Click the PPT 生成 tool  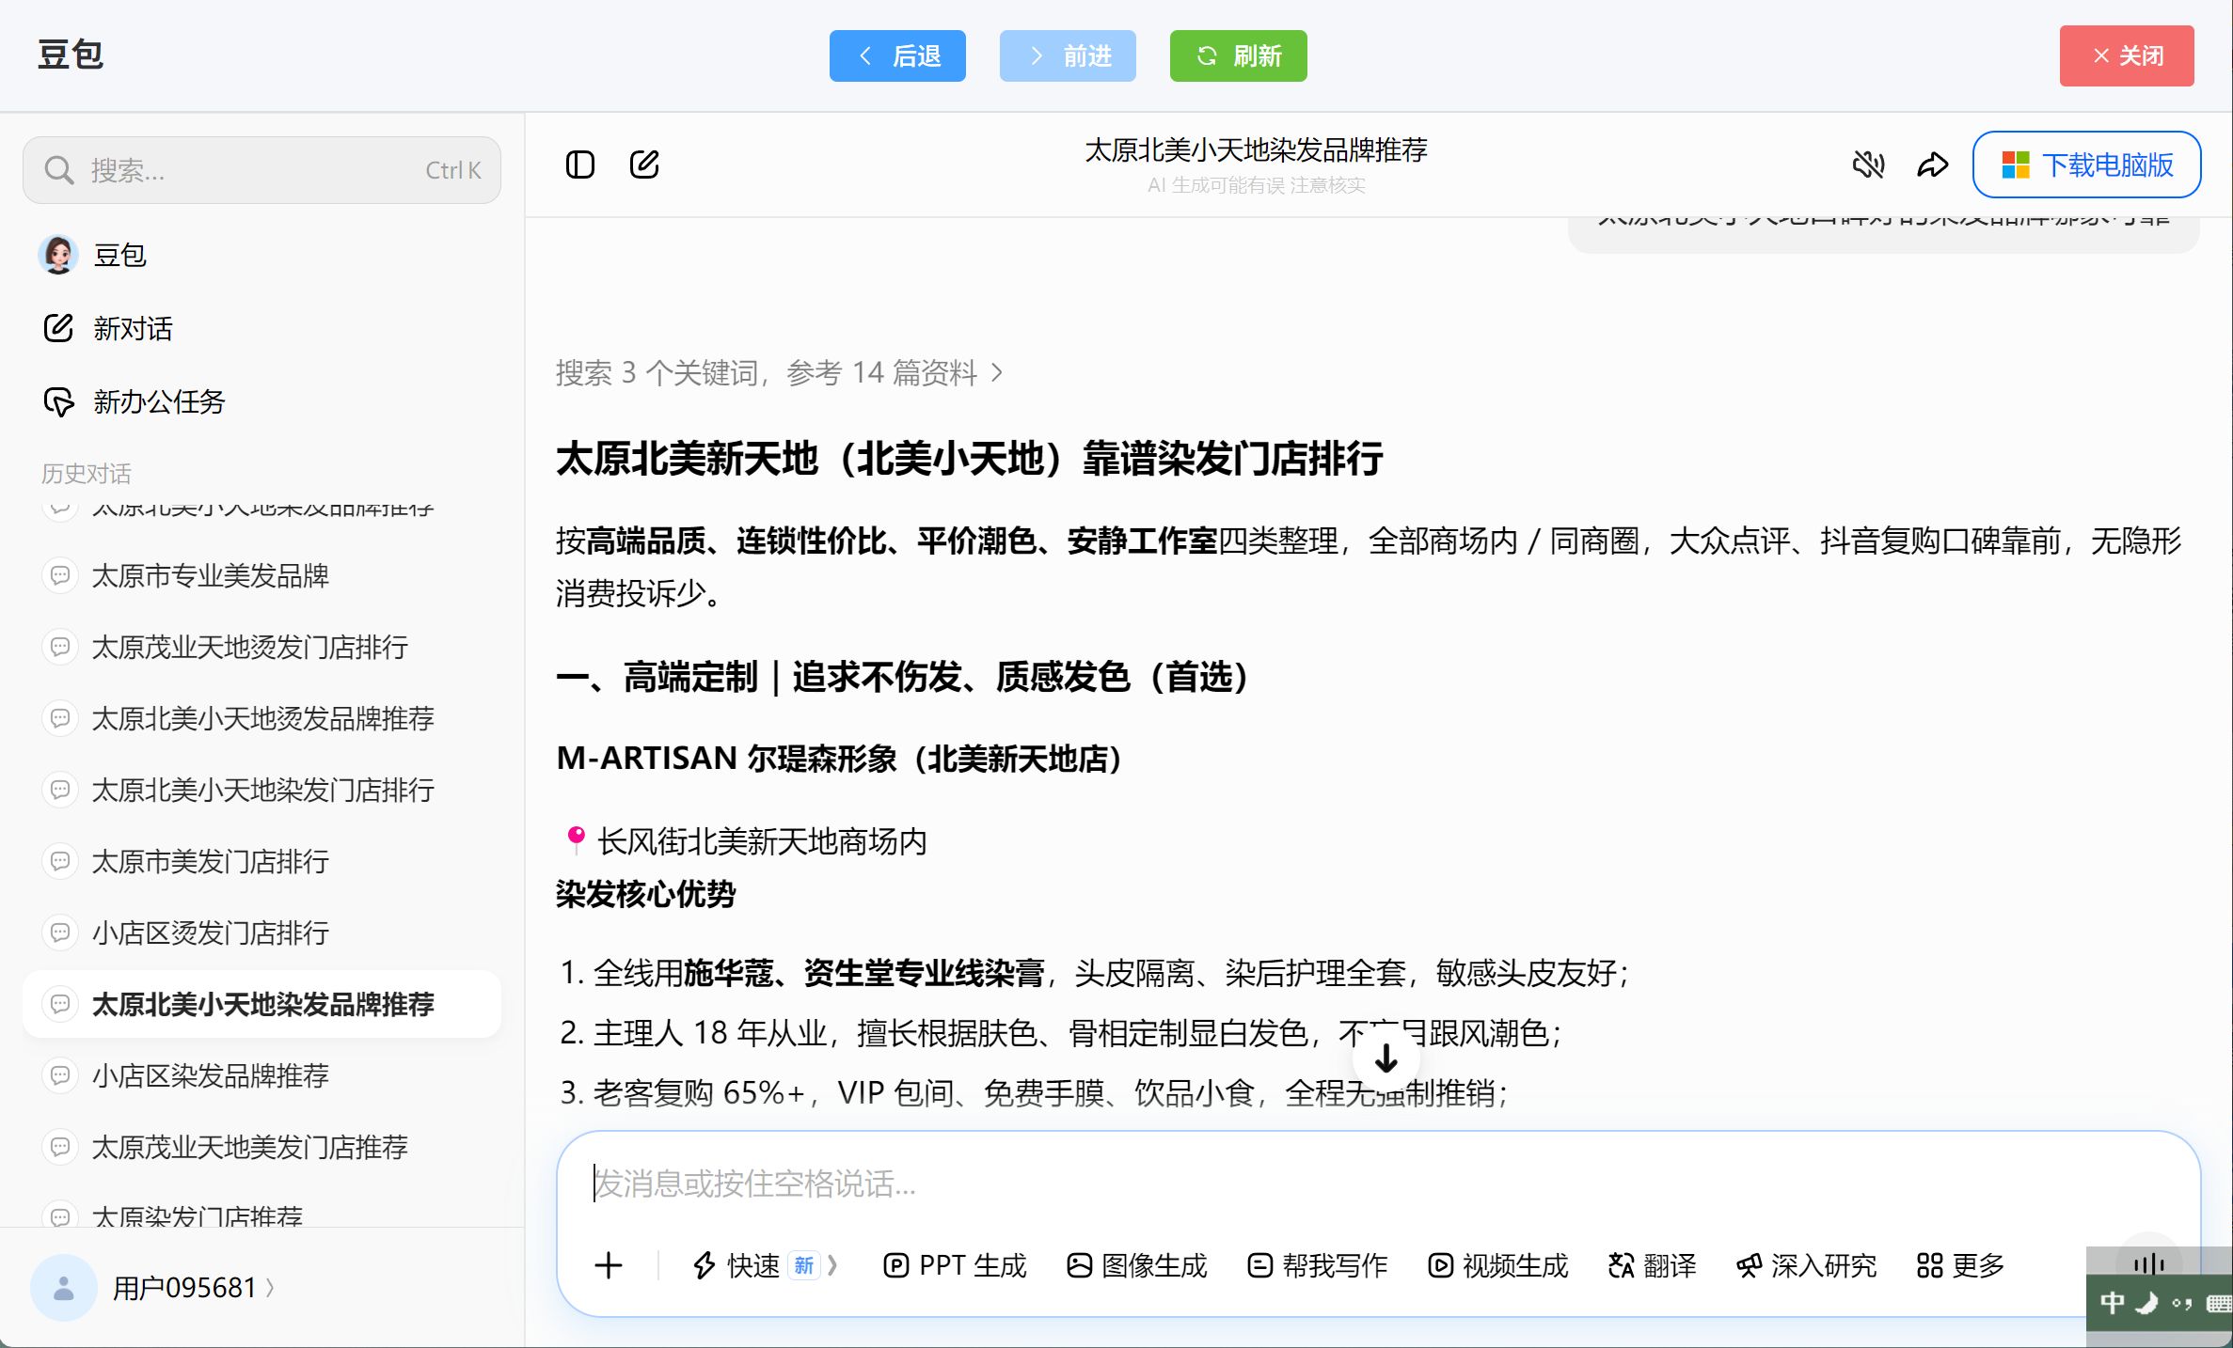955,1265
